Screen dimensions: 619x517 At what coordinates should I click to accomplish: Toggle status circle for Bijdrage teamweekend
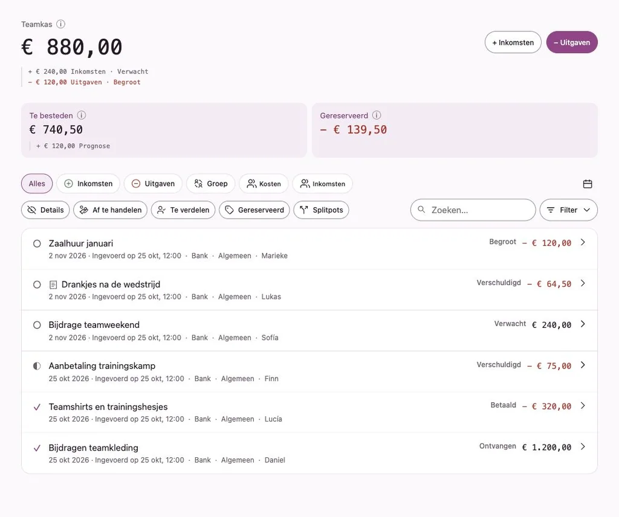[x=37, y=325]
